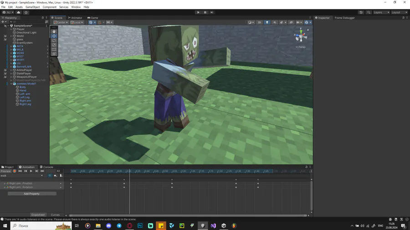The width and height of the screenshot is (410, 230).
Task: Toggle scene gizmos button
Action: click(x=306, y=22)
